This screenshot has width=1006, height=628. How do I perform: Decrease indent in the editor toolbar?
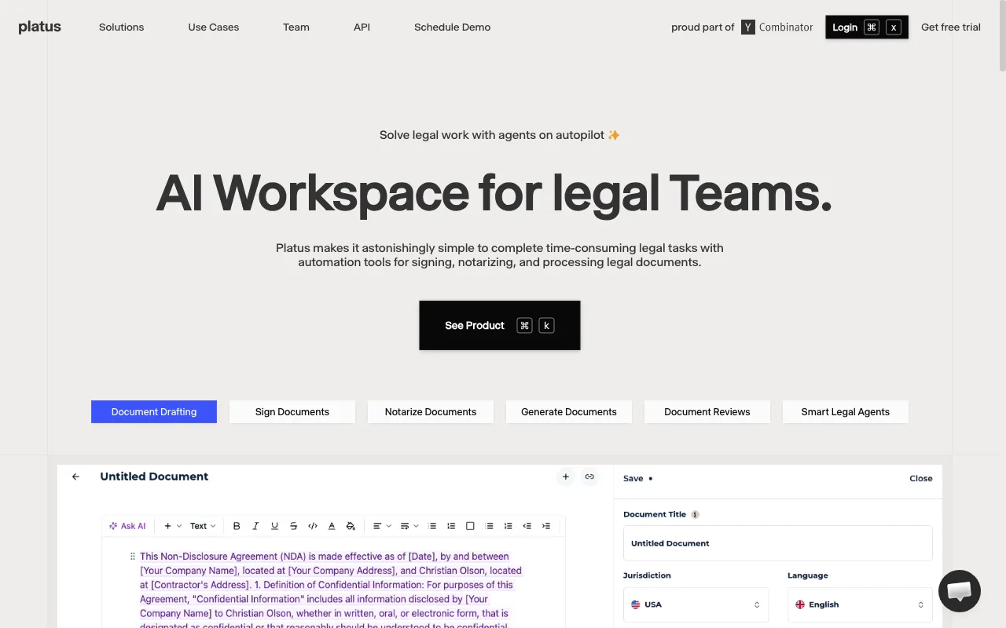527,526
